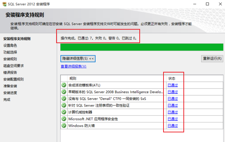This screenshot has width=225, height=142.
Task: Open 查看详细报表(V) link
Action: click(74, 66)
